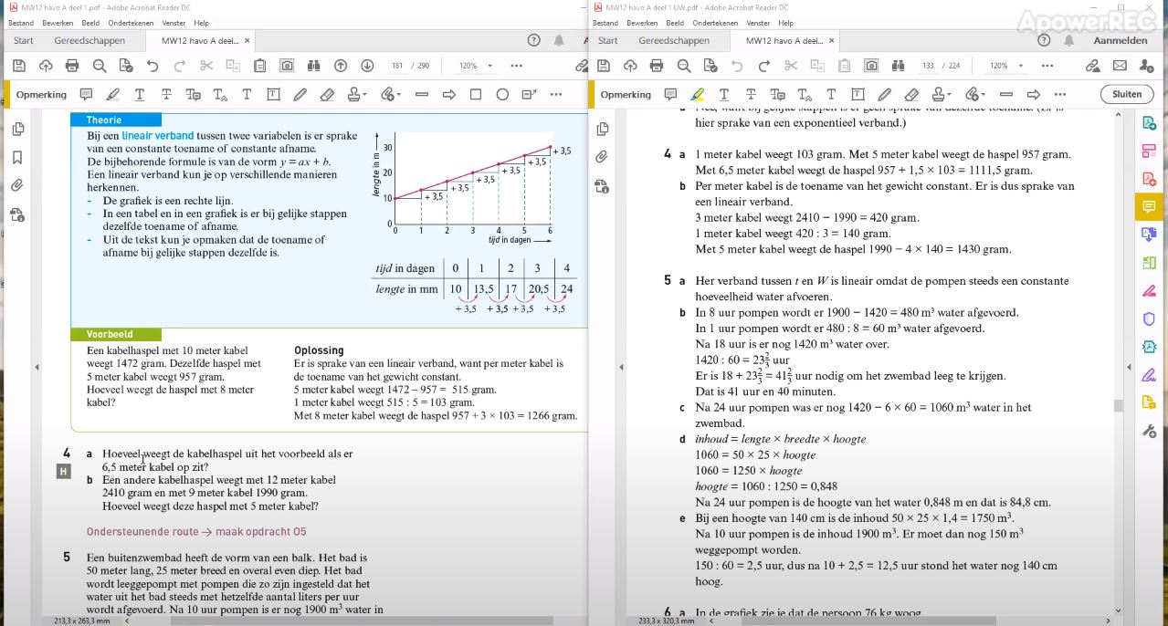Select eraser tool in left window
Viewport: 1168px width, 626px height.
[327, 94]
